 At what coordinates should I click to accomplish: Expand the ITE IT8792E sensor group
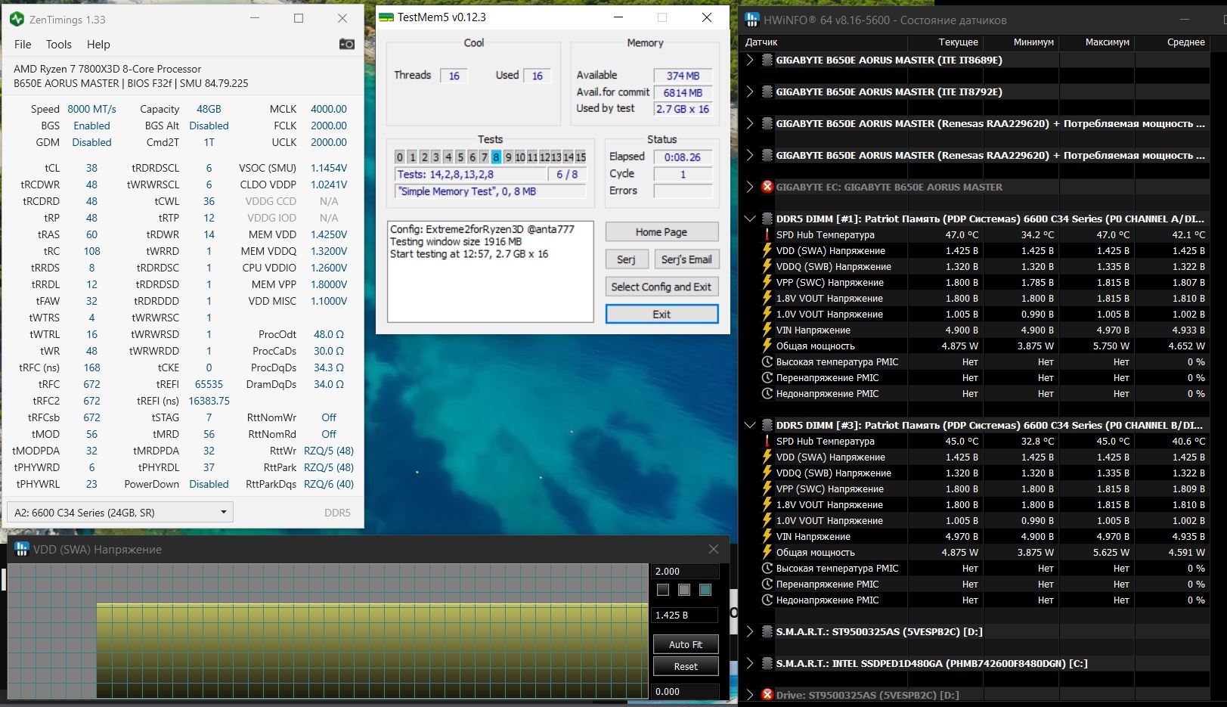(x=750, y=91)
